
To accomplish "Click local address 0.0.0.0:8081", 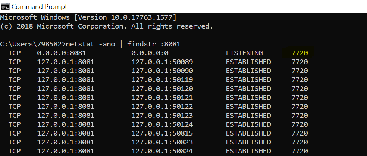I will tap(62, 53).
